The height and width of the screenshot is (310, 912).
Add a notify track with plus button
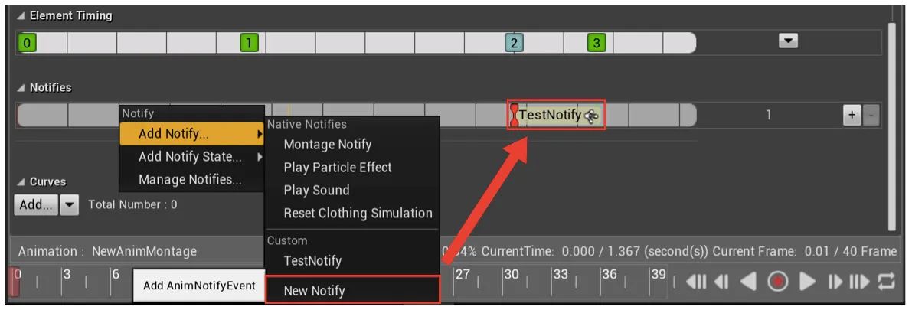click(x=852, y=115)
